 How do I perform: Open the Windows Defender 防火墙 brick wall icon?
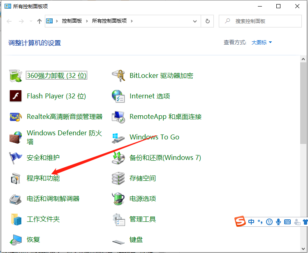[x=16, y=137]
